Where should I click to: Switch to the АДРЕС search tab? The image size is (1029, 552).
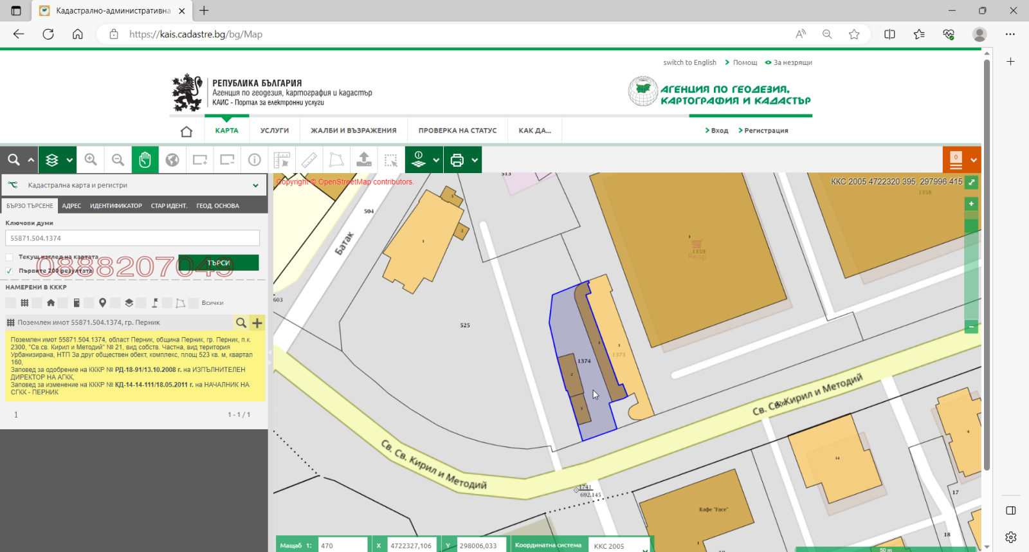point(71,206)
